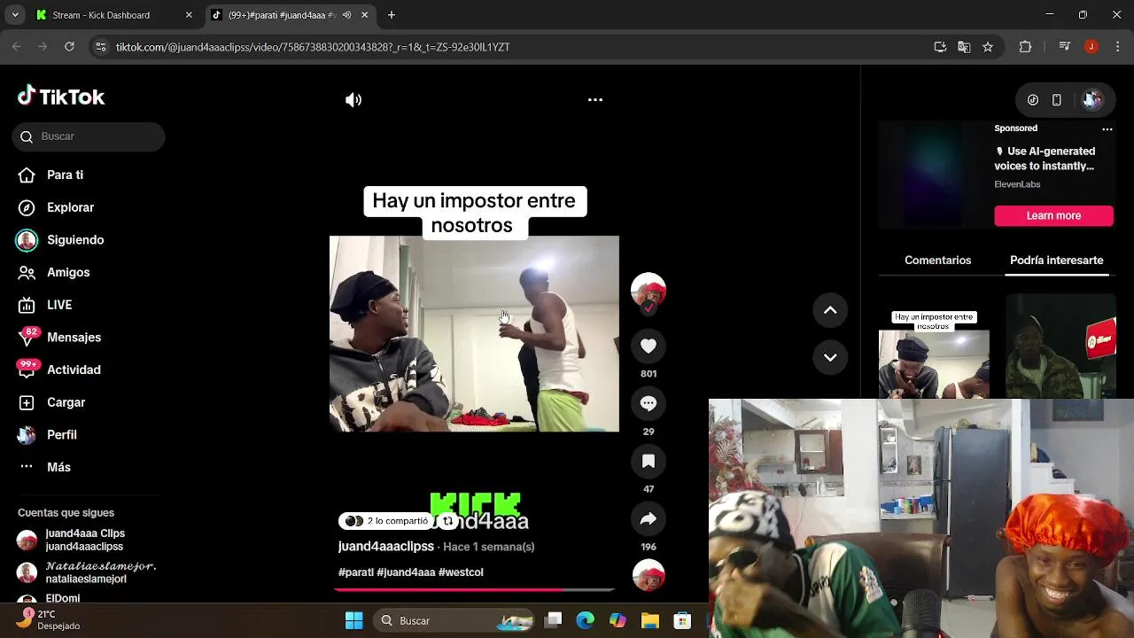This screenshot has width=1134, height=638.
Task: Open Windows Start menu
Action: [353, 620]
